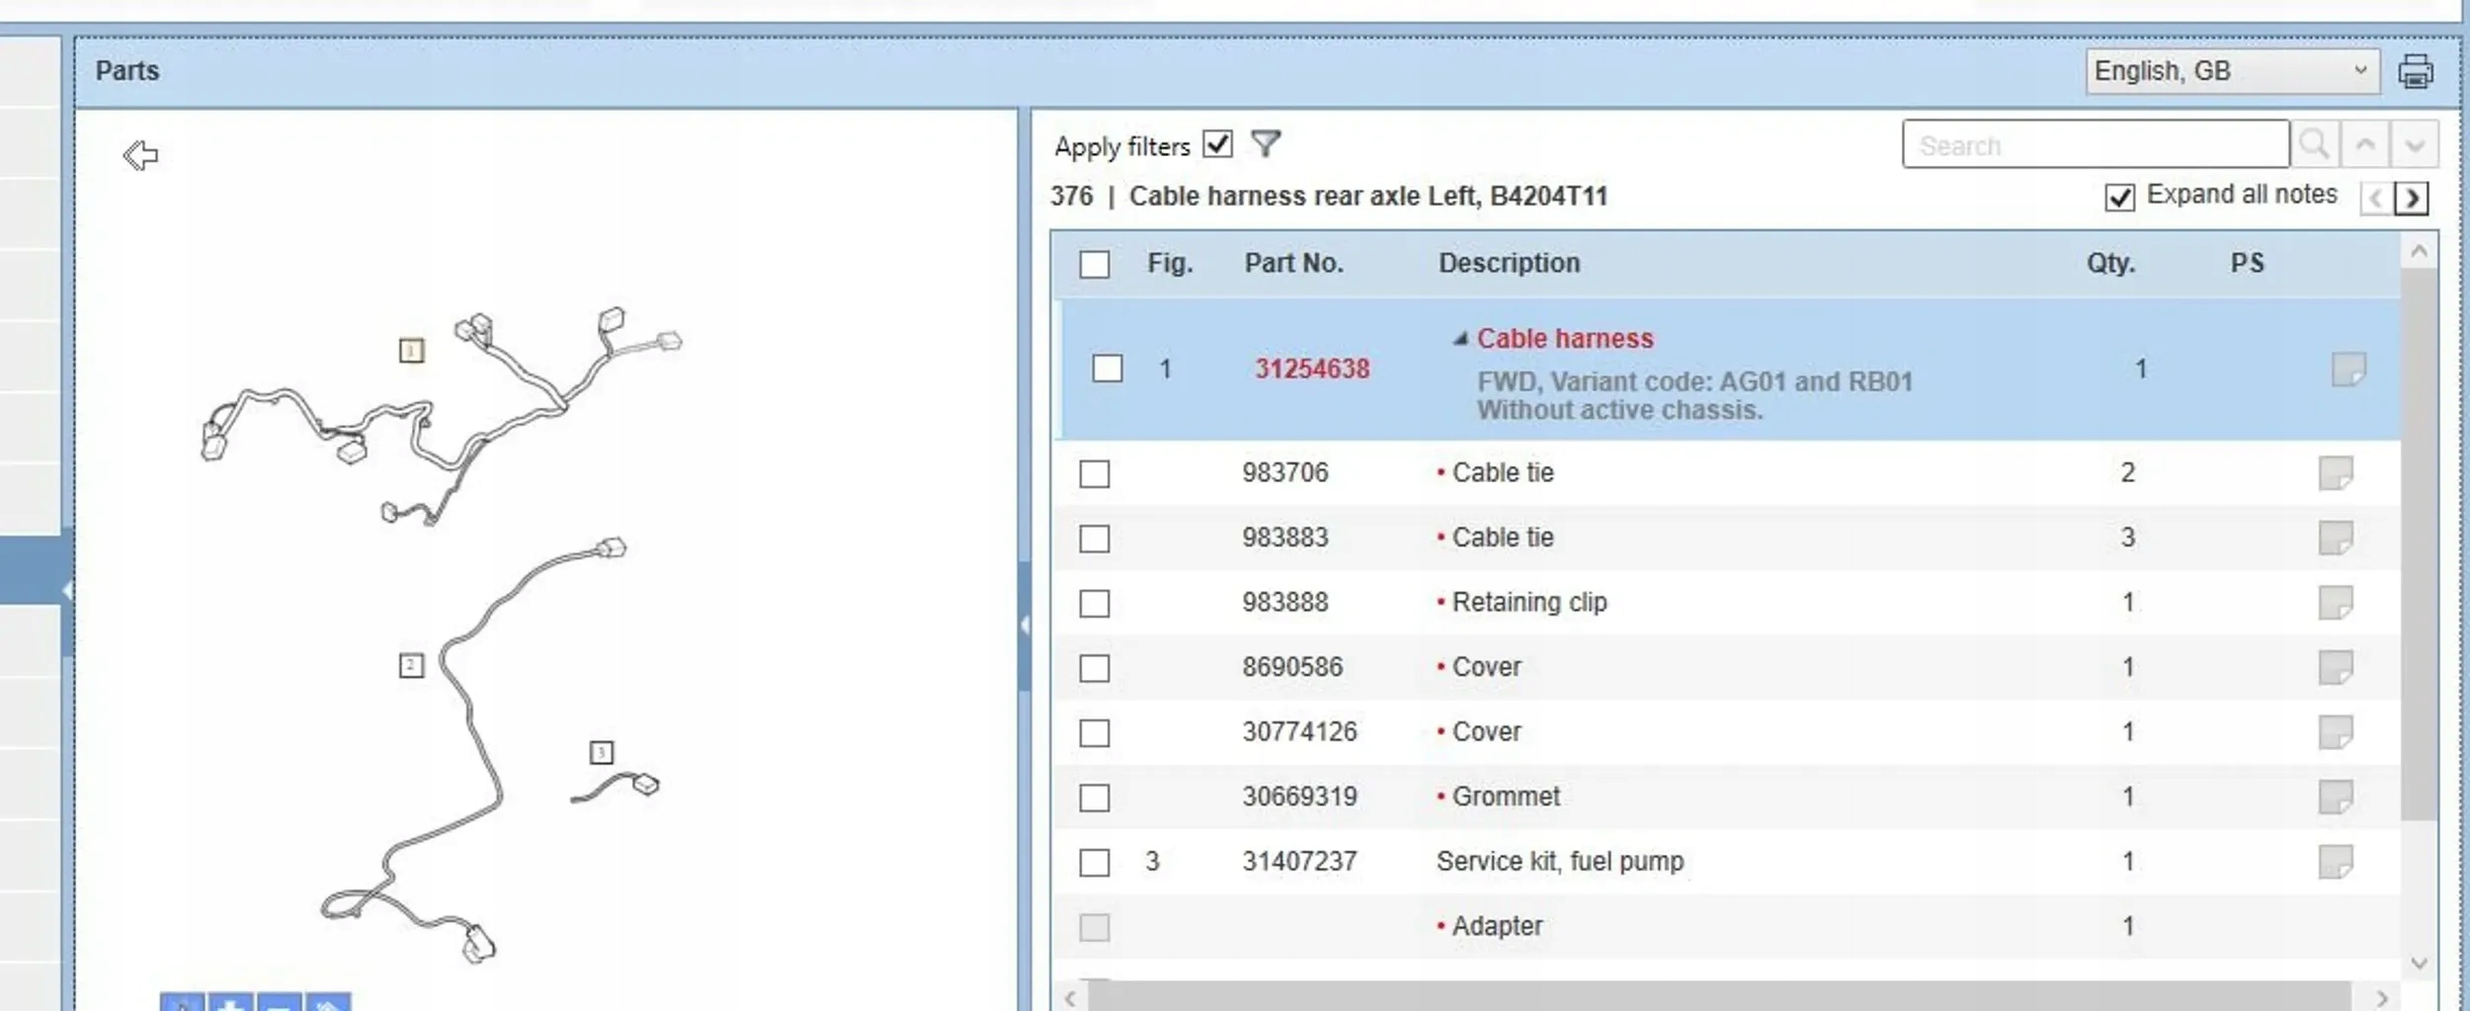Open the English, GB language dropdown

2232,71
